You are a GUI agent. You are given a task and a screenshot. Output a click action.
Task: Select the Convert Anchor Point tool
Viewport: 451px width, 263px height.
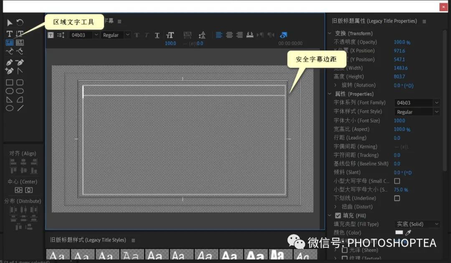click(x=20, y=71)
